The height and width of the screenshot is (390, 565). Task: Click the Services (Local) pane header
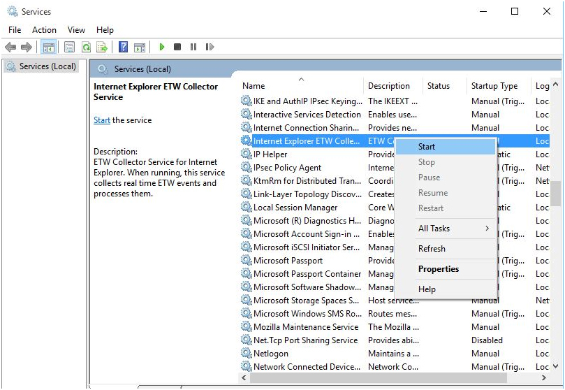[x=142, y=69]
